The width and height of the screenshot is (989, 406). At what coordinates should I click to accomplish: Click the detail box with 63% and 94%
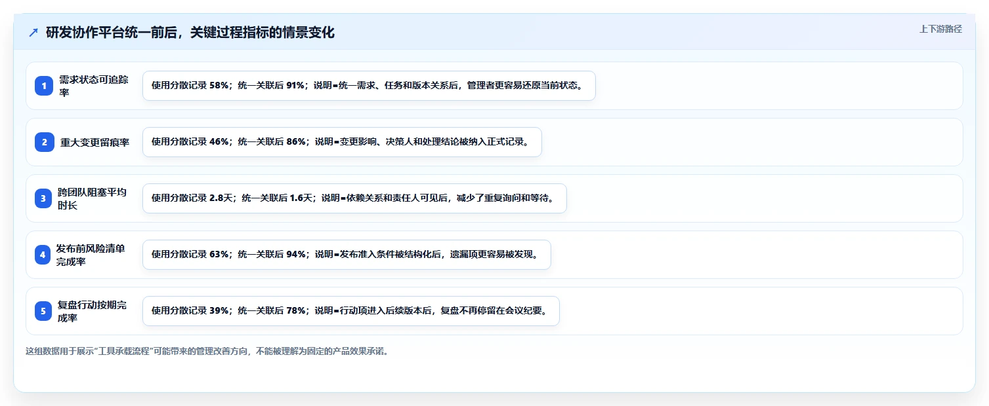pyautogui.click(x=347, y=255)
